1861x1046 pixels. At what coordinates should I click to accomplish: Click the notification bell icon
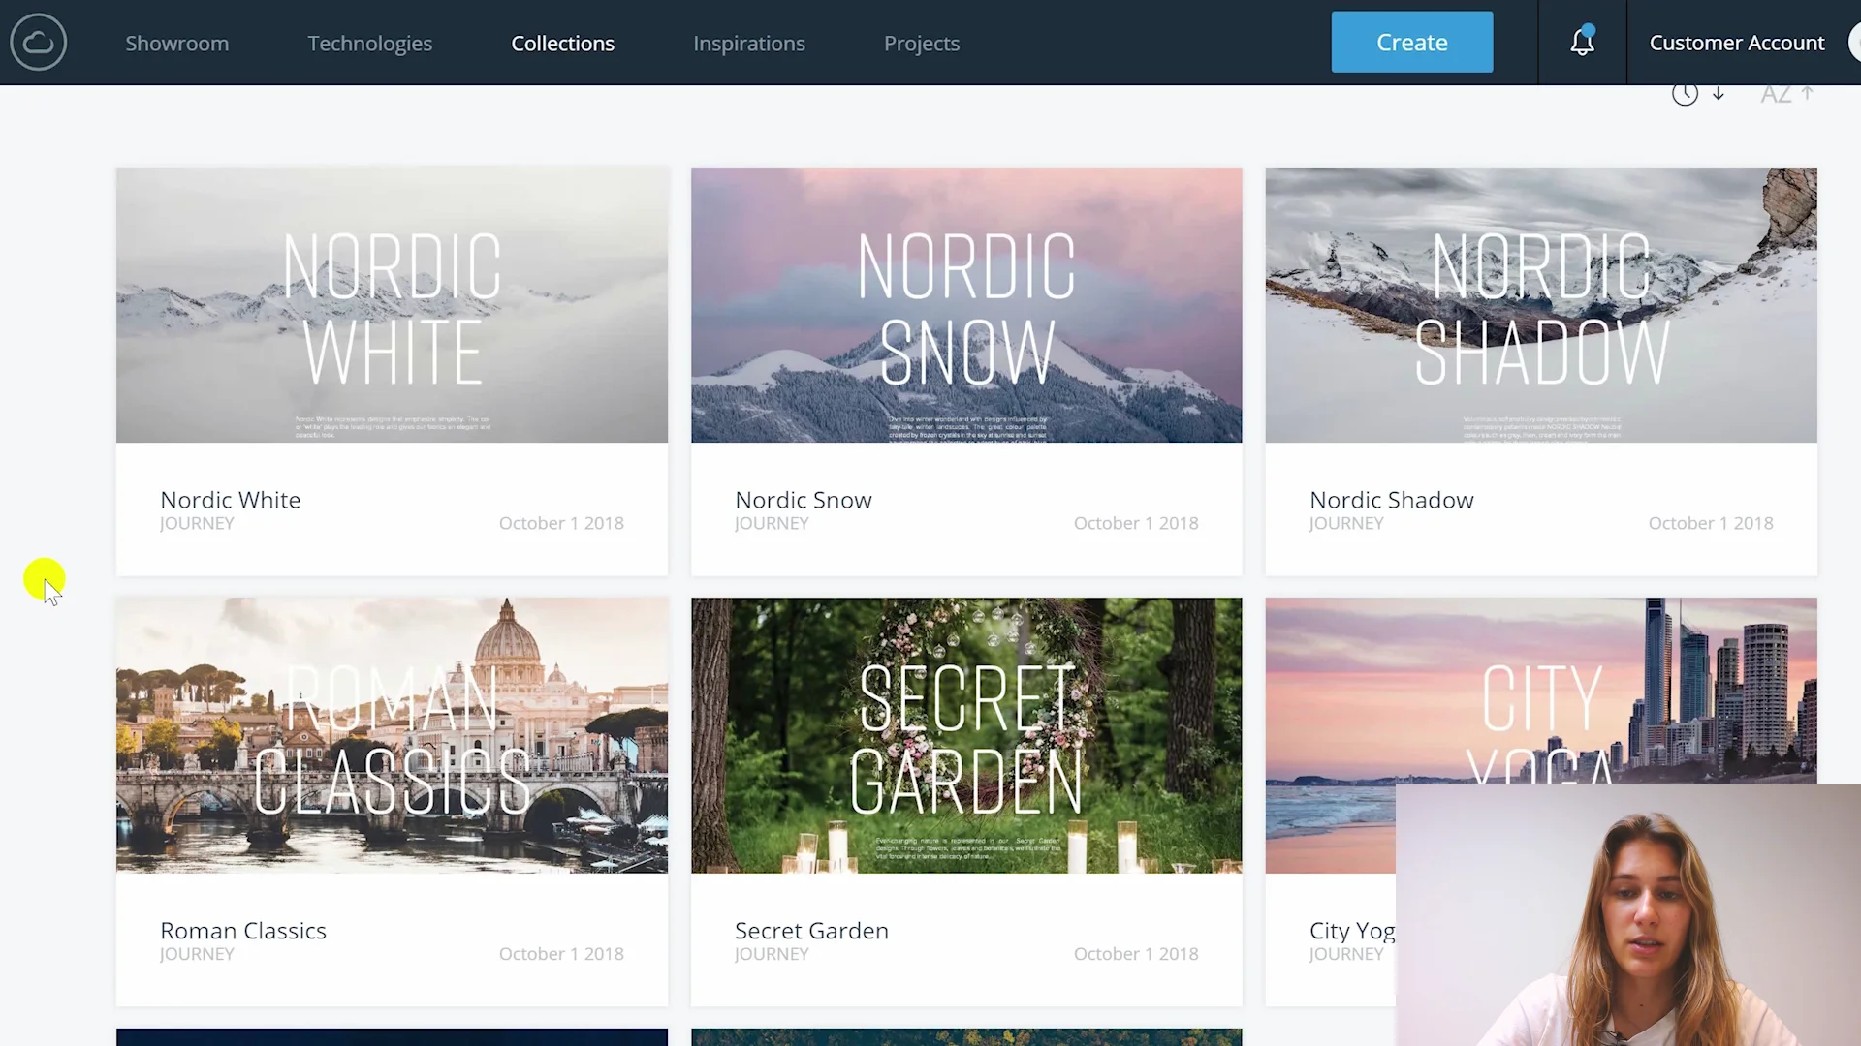pos(1581,43)
